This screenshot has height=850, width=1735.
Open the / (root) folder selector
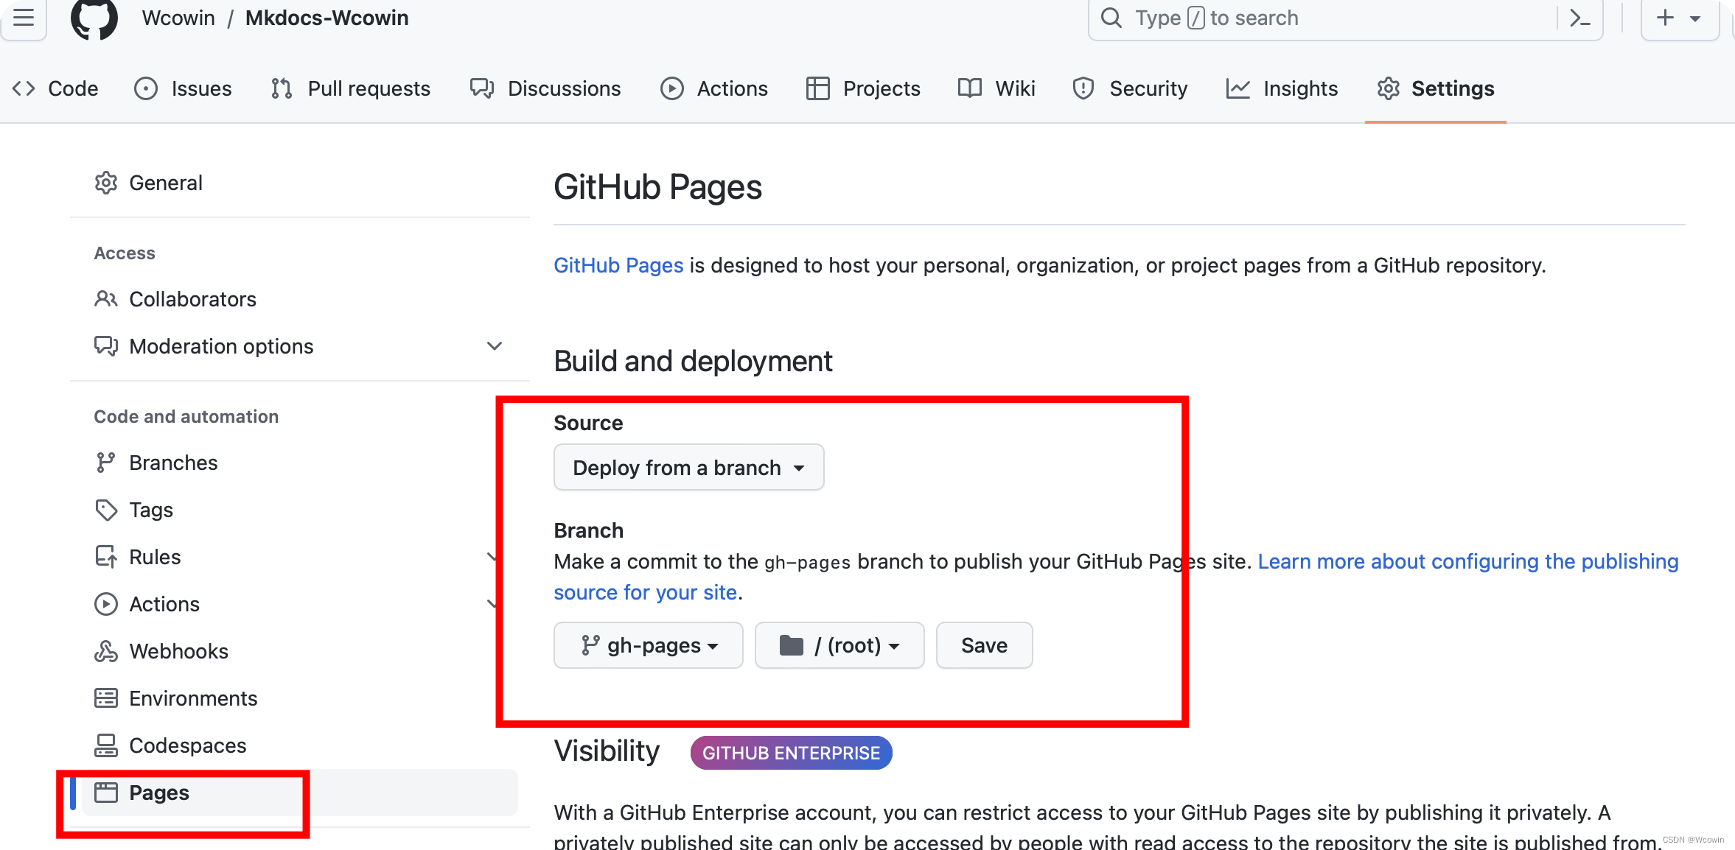[x=838, y=645]
